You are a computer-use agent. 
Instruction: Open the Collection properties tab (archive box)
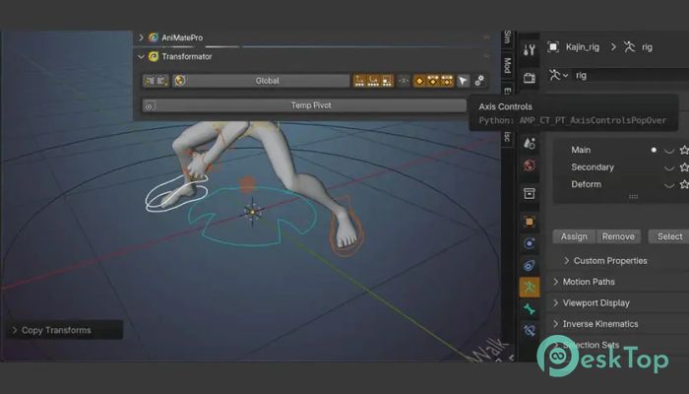point(530,193)
